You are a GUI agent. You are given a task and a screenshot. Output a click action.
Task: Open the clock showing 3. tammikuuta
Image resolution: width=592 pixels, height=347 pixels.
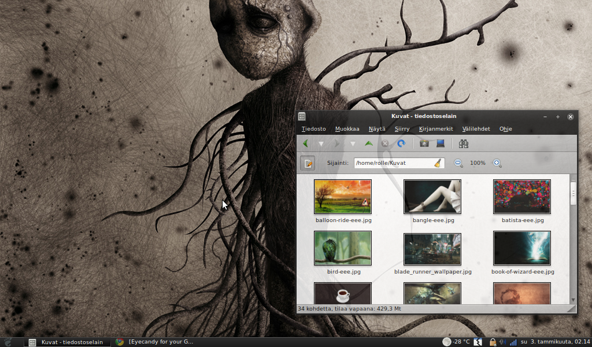click(x=555, y=342)
